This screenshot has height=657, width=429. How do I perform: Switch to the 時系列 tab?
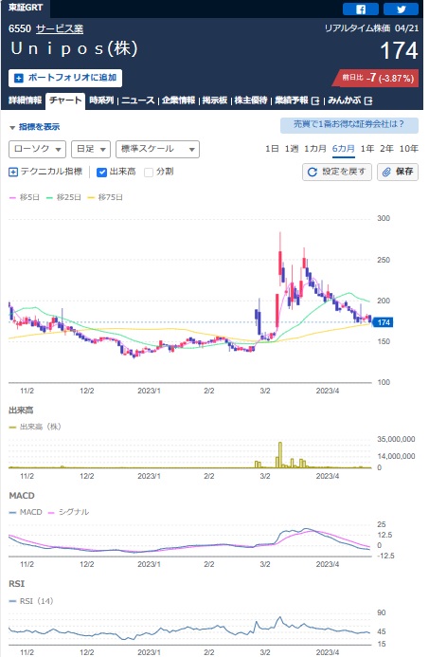(101, 100)
